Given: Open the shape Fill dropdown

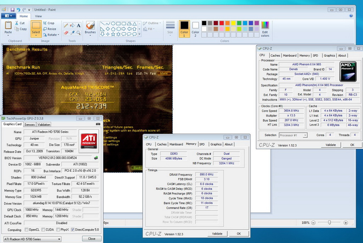Looking at the screenshot, I should point(149,29).
